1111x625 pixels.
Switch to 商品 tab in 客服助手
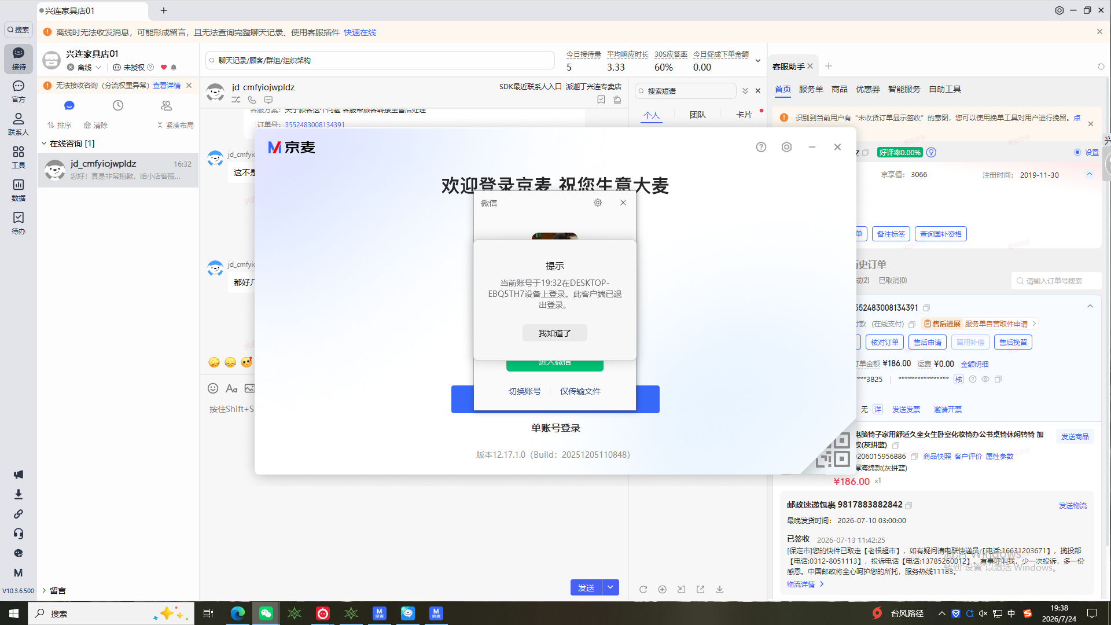point(839,89)
